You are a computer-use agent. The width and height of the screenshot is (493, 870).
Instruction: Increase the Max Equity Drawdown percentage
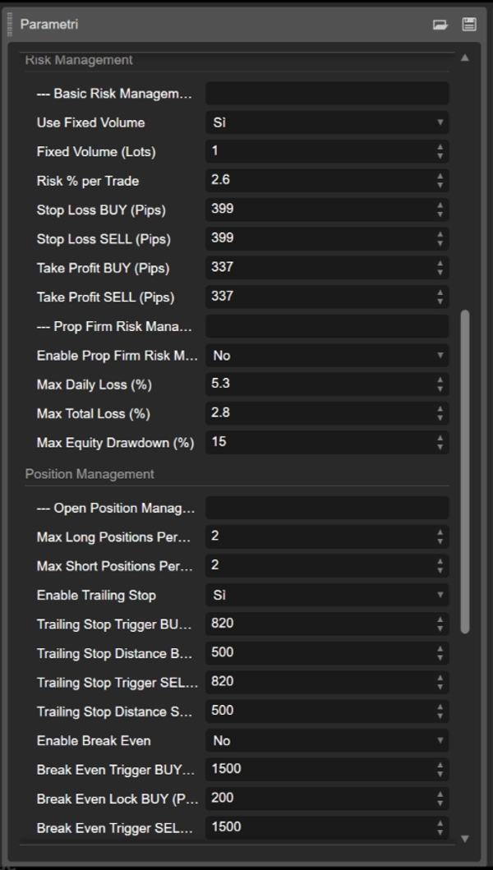[x=440, y=438]
